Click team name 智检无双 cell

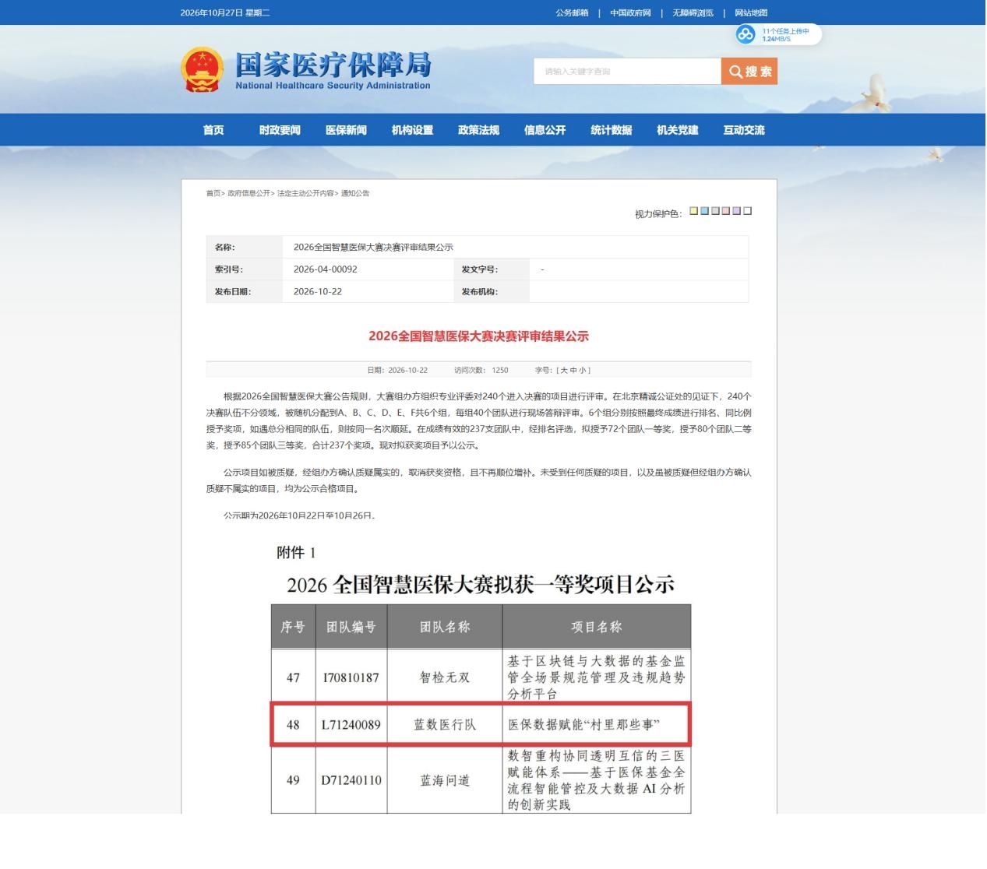(x=445, y=677)
